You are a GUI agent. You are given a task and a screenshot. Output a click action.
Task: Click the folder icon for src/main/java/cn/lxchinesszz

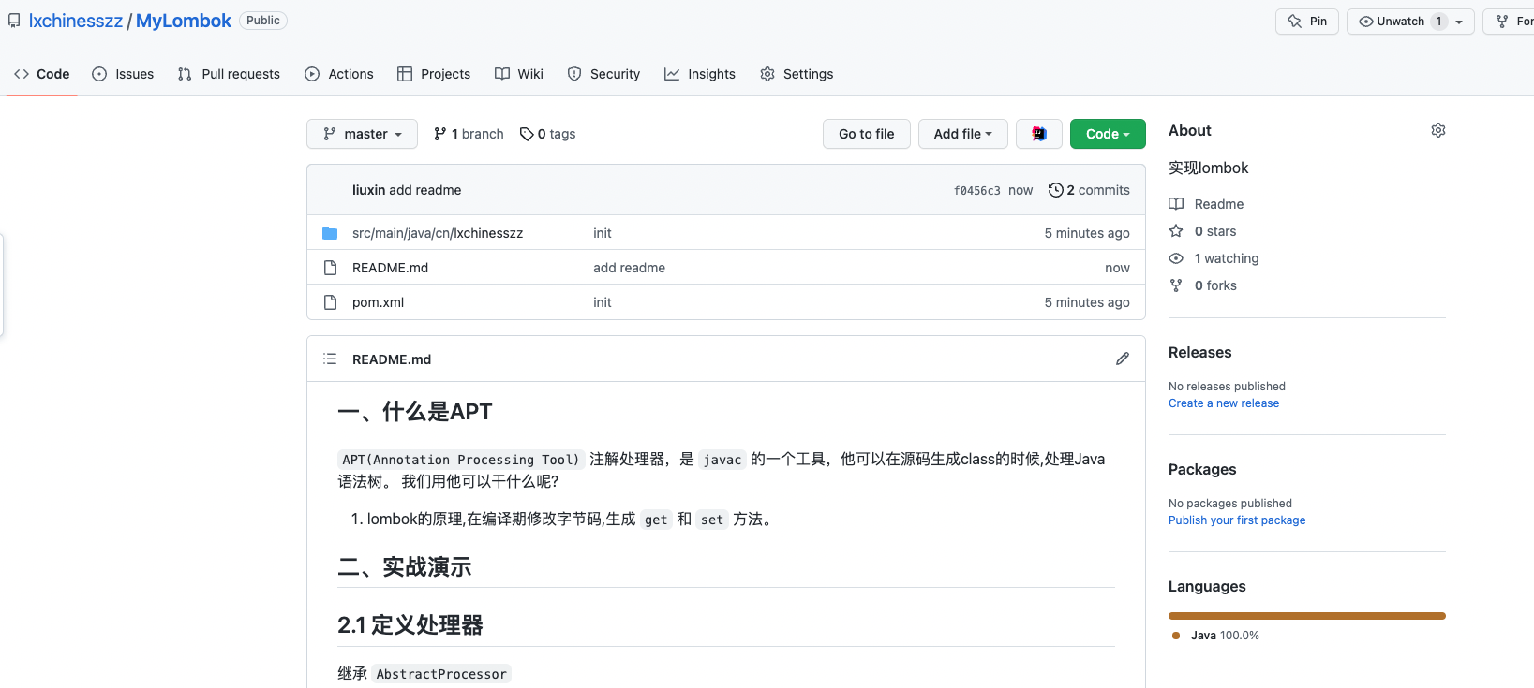pos(330,233)
